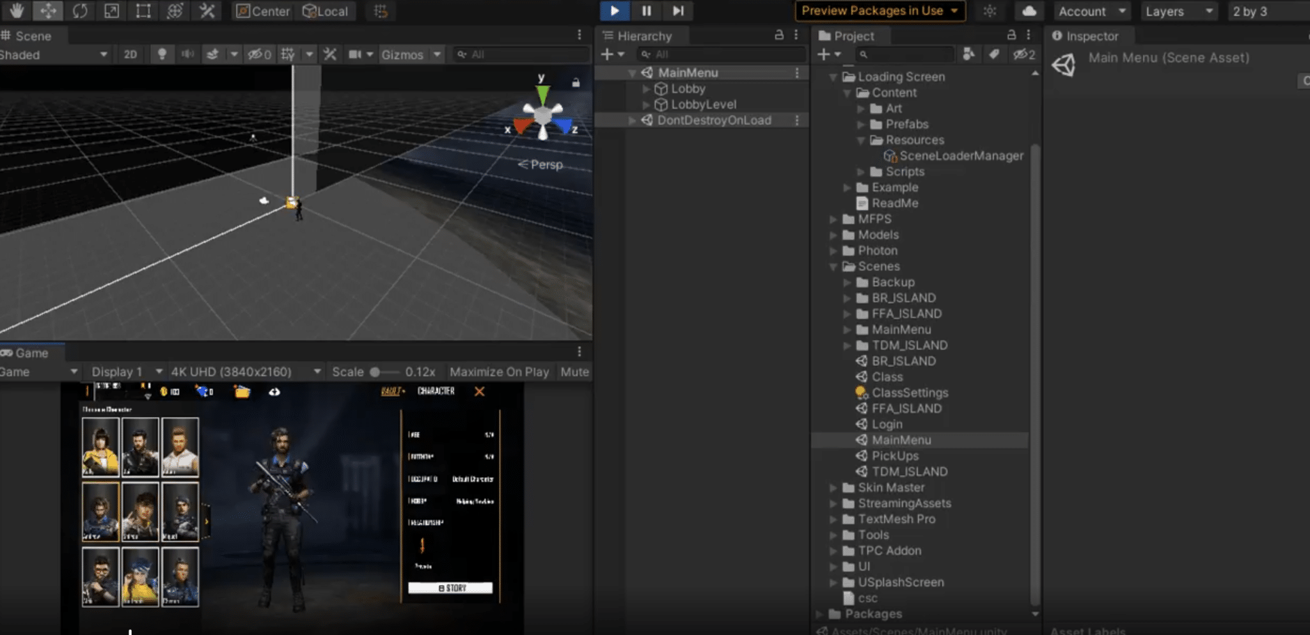Switch Persp projection label
1310x635 pixels.
click(x=541, y=164)
